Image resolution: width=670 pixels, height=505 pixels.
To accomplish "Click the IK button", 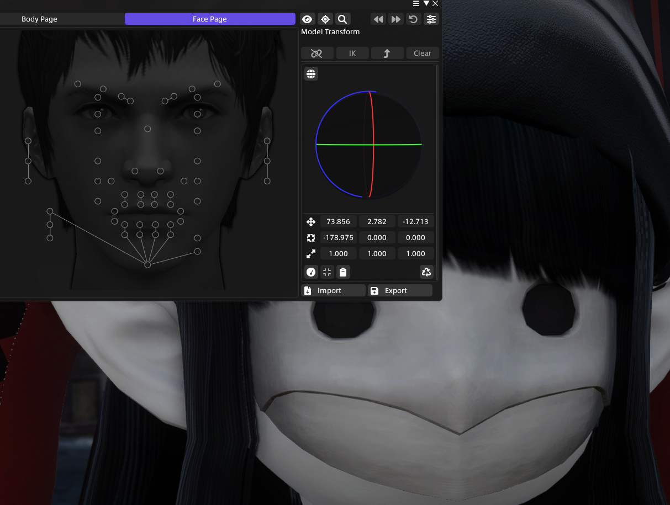I will (352, 53).
